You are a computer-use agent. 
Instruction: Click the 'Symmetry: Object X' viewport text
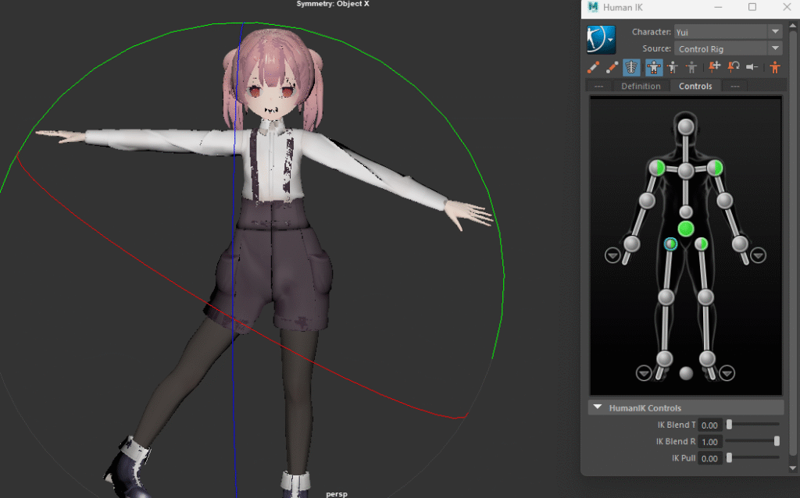[333, 4]
